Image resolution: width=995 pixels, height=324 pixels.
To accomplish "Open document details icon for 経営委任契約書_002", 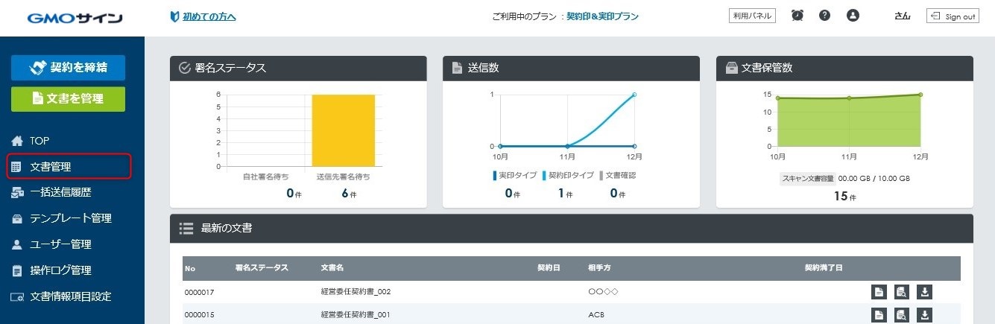I will point(879,292).
